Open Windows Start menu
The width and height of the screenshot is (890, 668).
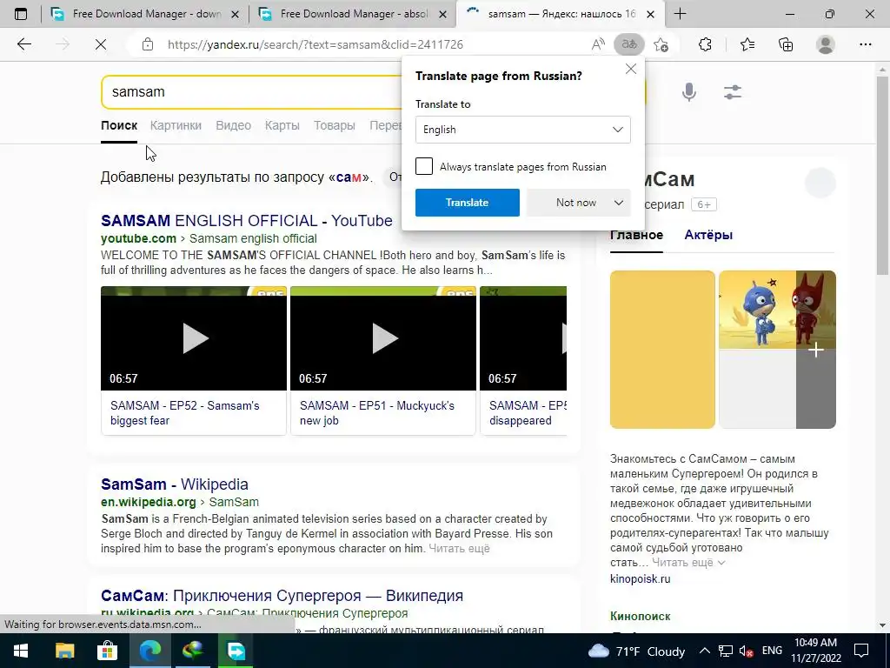pos(21,651)
